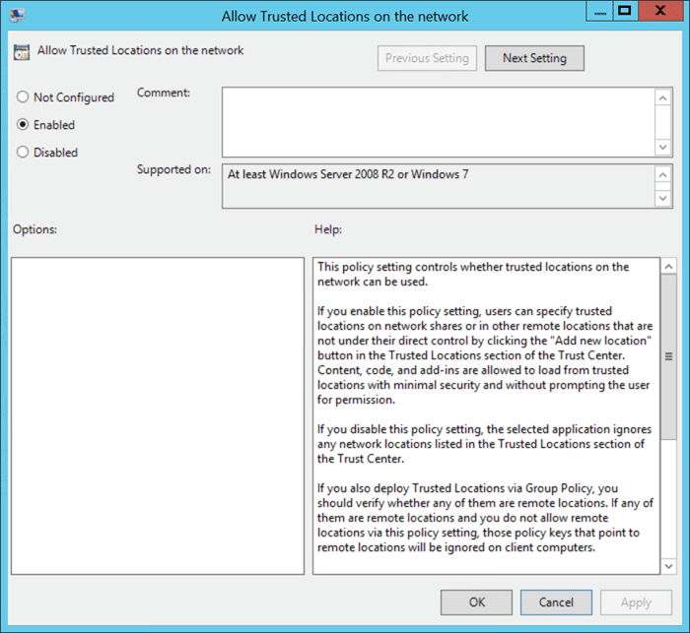Click help paragraph starting 'If you also deploy'

[x=485, y=518]
